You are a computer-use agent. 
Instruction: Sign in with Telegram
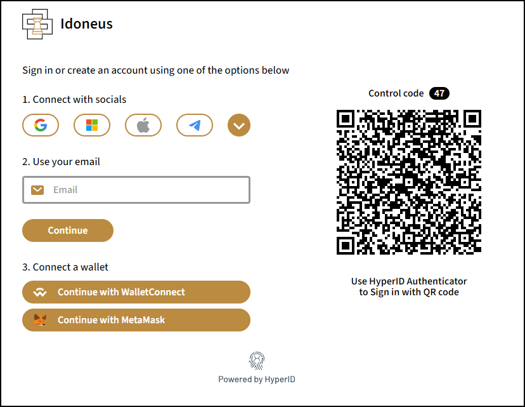tap(195, 125)
